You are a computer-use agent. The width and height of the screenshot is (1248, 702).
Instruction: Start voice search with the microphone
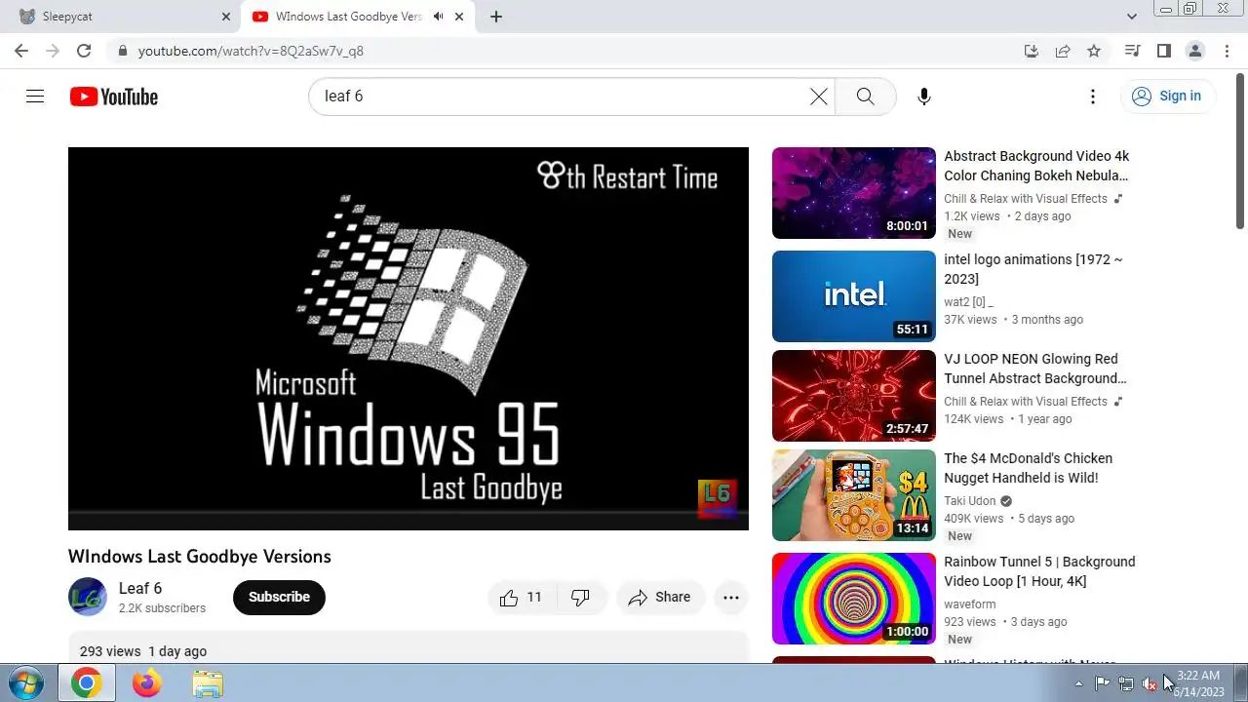click(924, 97)
